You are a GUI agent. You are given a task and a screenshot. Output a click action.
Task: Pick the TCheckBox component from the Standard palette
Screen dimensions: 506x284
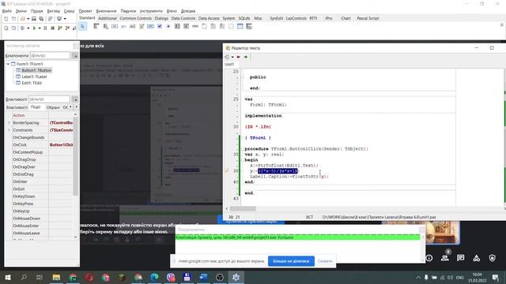(160, 26)
